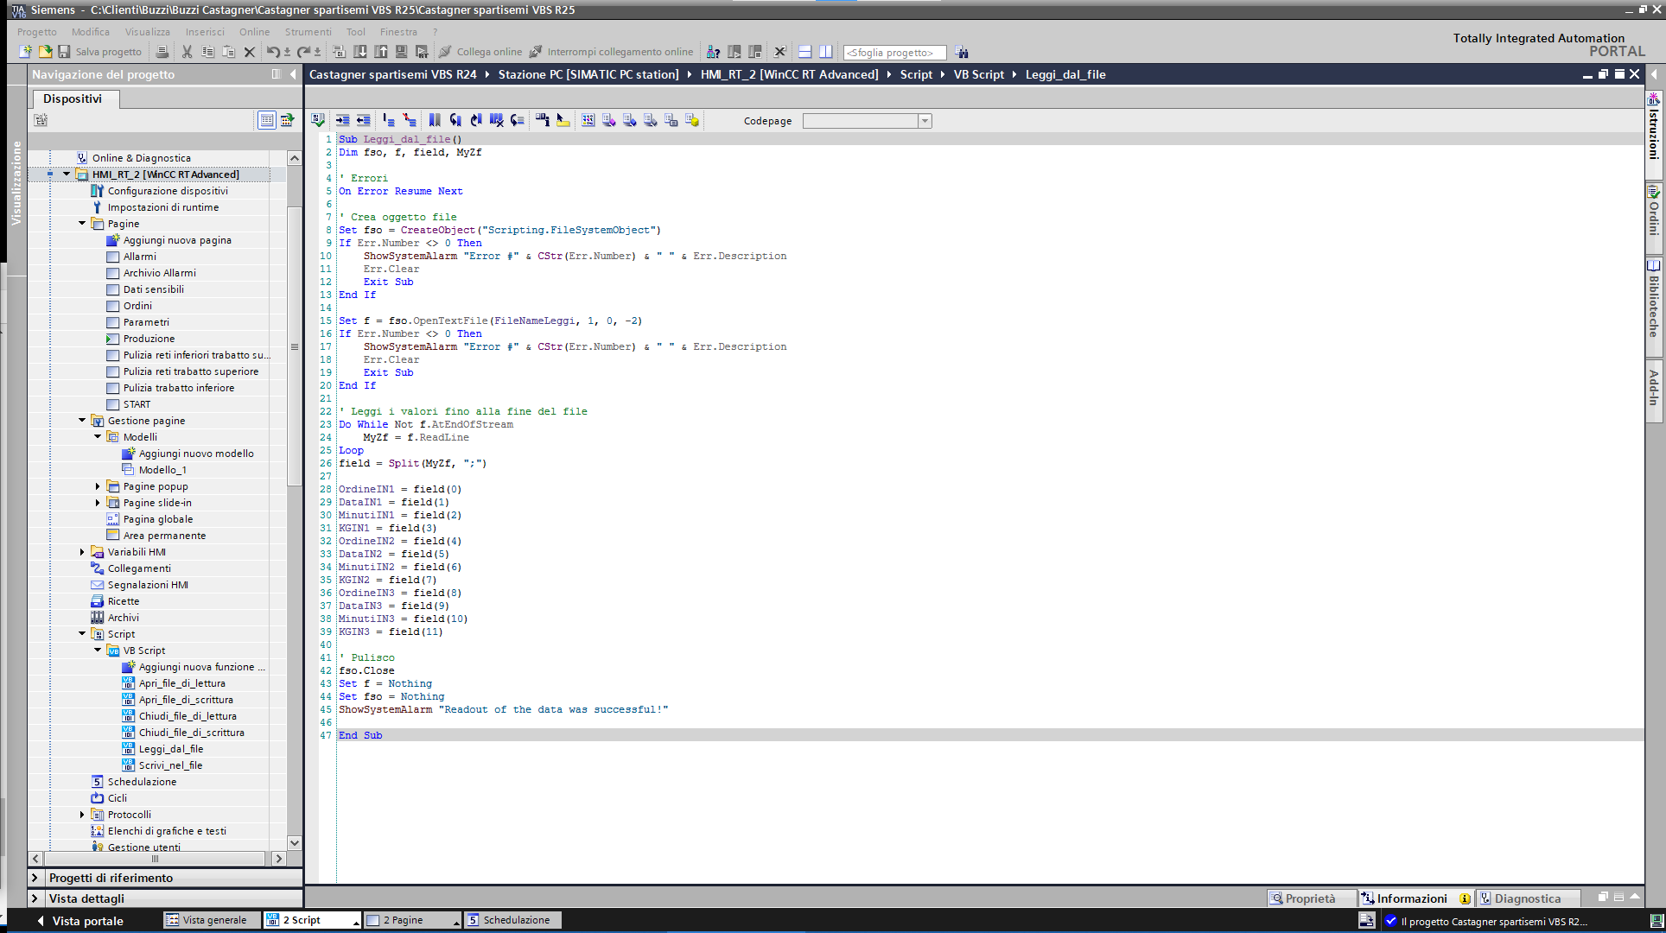Click the undo arrow icon
Screen dimensions: 1666x933
coord(273,52)
